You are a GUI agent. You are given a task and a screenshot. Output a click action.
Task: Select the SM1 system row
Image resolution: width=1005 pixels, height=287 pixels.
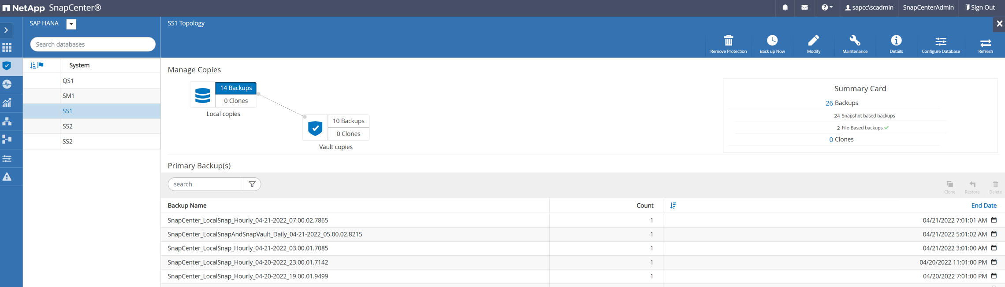[92, 96]
